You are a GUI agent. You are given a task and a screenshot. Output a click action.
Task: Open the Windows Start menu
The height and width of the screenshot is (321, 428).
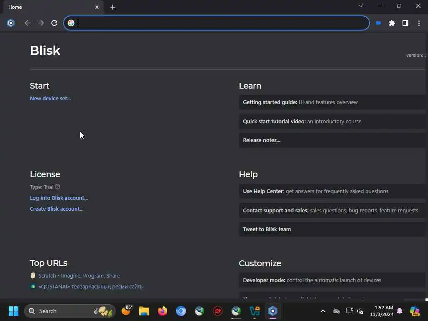point(13,311)
